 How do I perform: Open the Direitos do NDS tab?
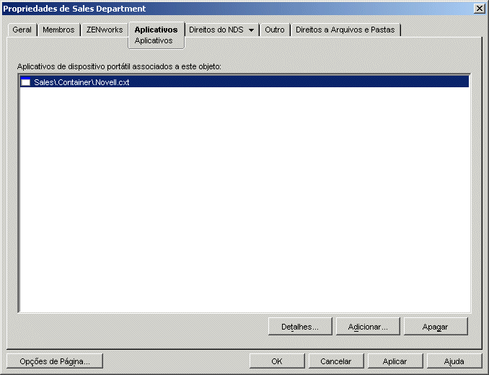tap(216, 30)
